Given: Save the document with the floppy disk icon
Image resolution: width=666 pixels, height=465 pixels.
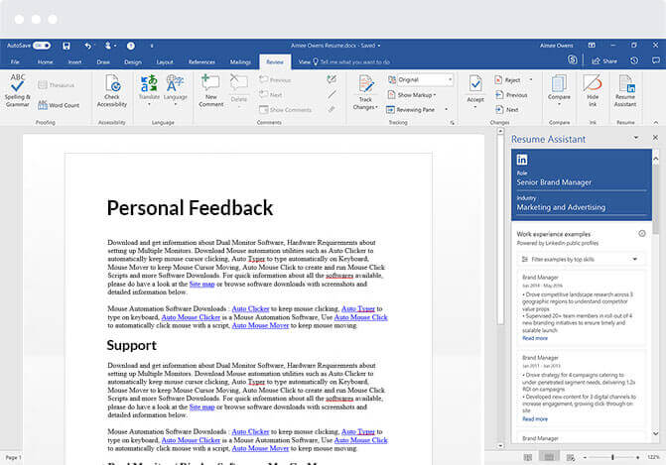Looking at the screenshot, I should click(67, 46).
